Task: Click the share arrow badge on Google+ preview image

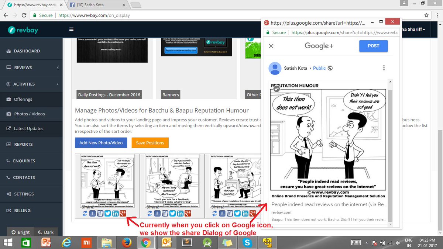Action: [x=277, y=89]
